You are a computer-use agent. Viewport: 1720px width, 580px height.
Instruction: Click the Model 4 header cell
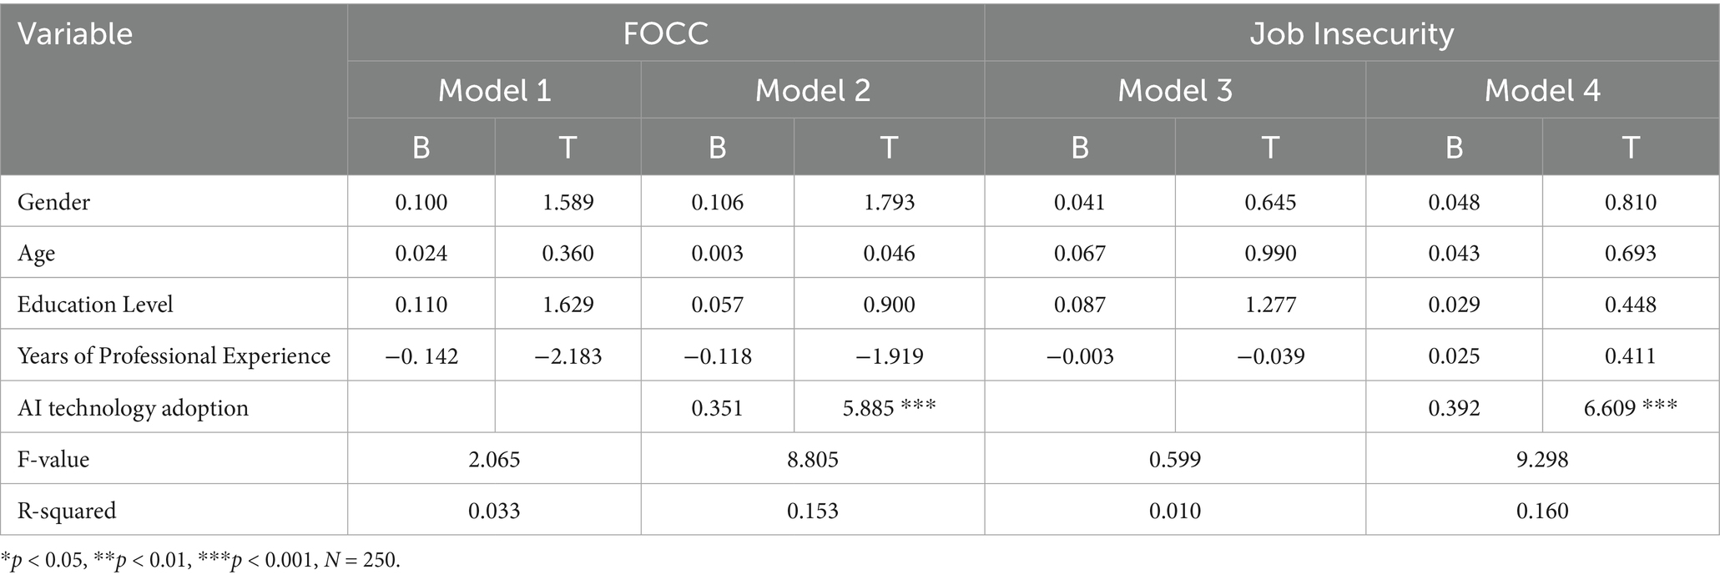coord(1541,90)
